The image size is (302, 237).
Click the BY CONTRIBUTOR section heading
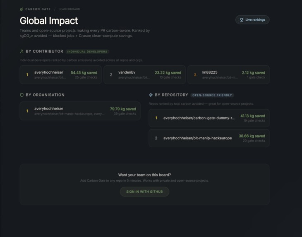click(x=44, y=51)
